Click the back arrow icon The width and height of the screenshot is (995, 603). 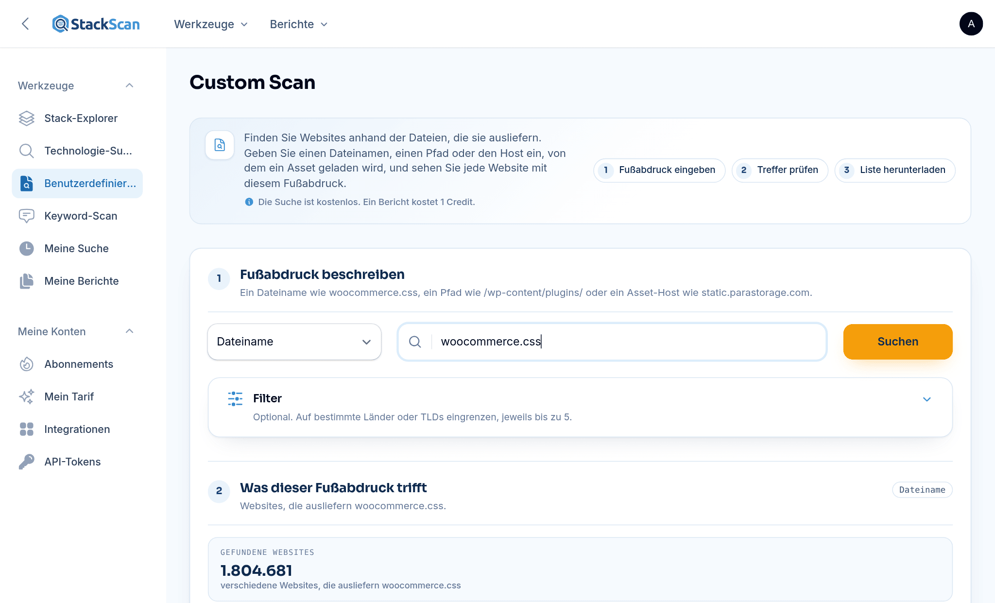(25, 24)
